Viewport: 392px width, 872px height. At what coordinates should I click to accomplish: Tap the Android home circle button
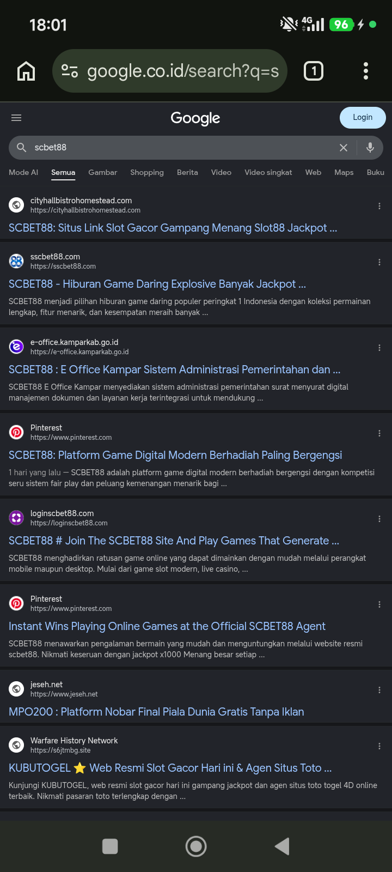196,846
